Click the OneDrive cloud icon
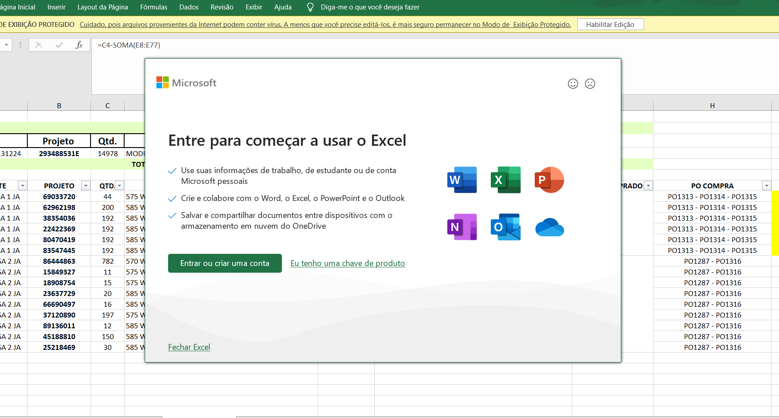This screenshot has width=779, height=418. 549,227
